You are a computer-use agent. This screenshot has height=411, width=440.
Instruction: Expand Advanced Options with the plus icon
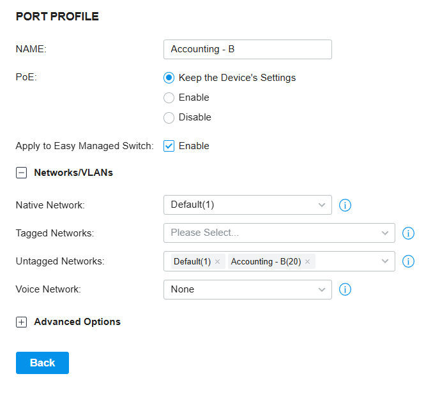tap(21, 322)
